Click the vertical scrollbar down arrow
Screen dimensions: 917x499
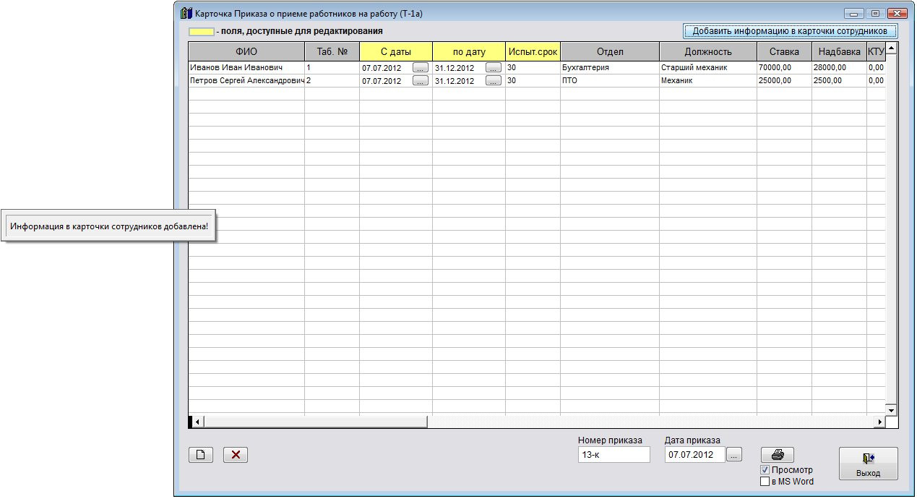pyautogui.click(x=891, y=410)
